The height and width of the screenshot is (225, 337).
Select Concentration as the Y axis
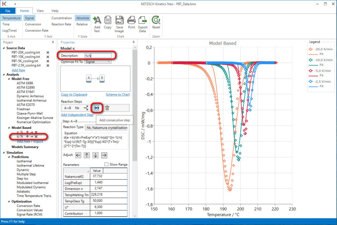tap(62, 18)
